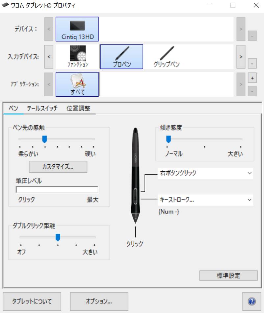Select the Cintiq 13HD device icon
This screenshot has width=264, height=313.
coord(77,29)
